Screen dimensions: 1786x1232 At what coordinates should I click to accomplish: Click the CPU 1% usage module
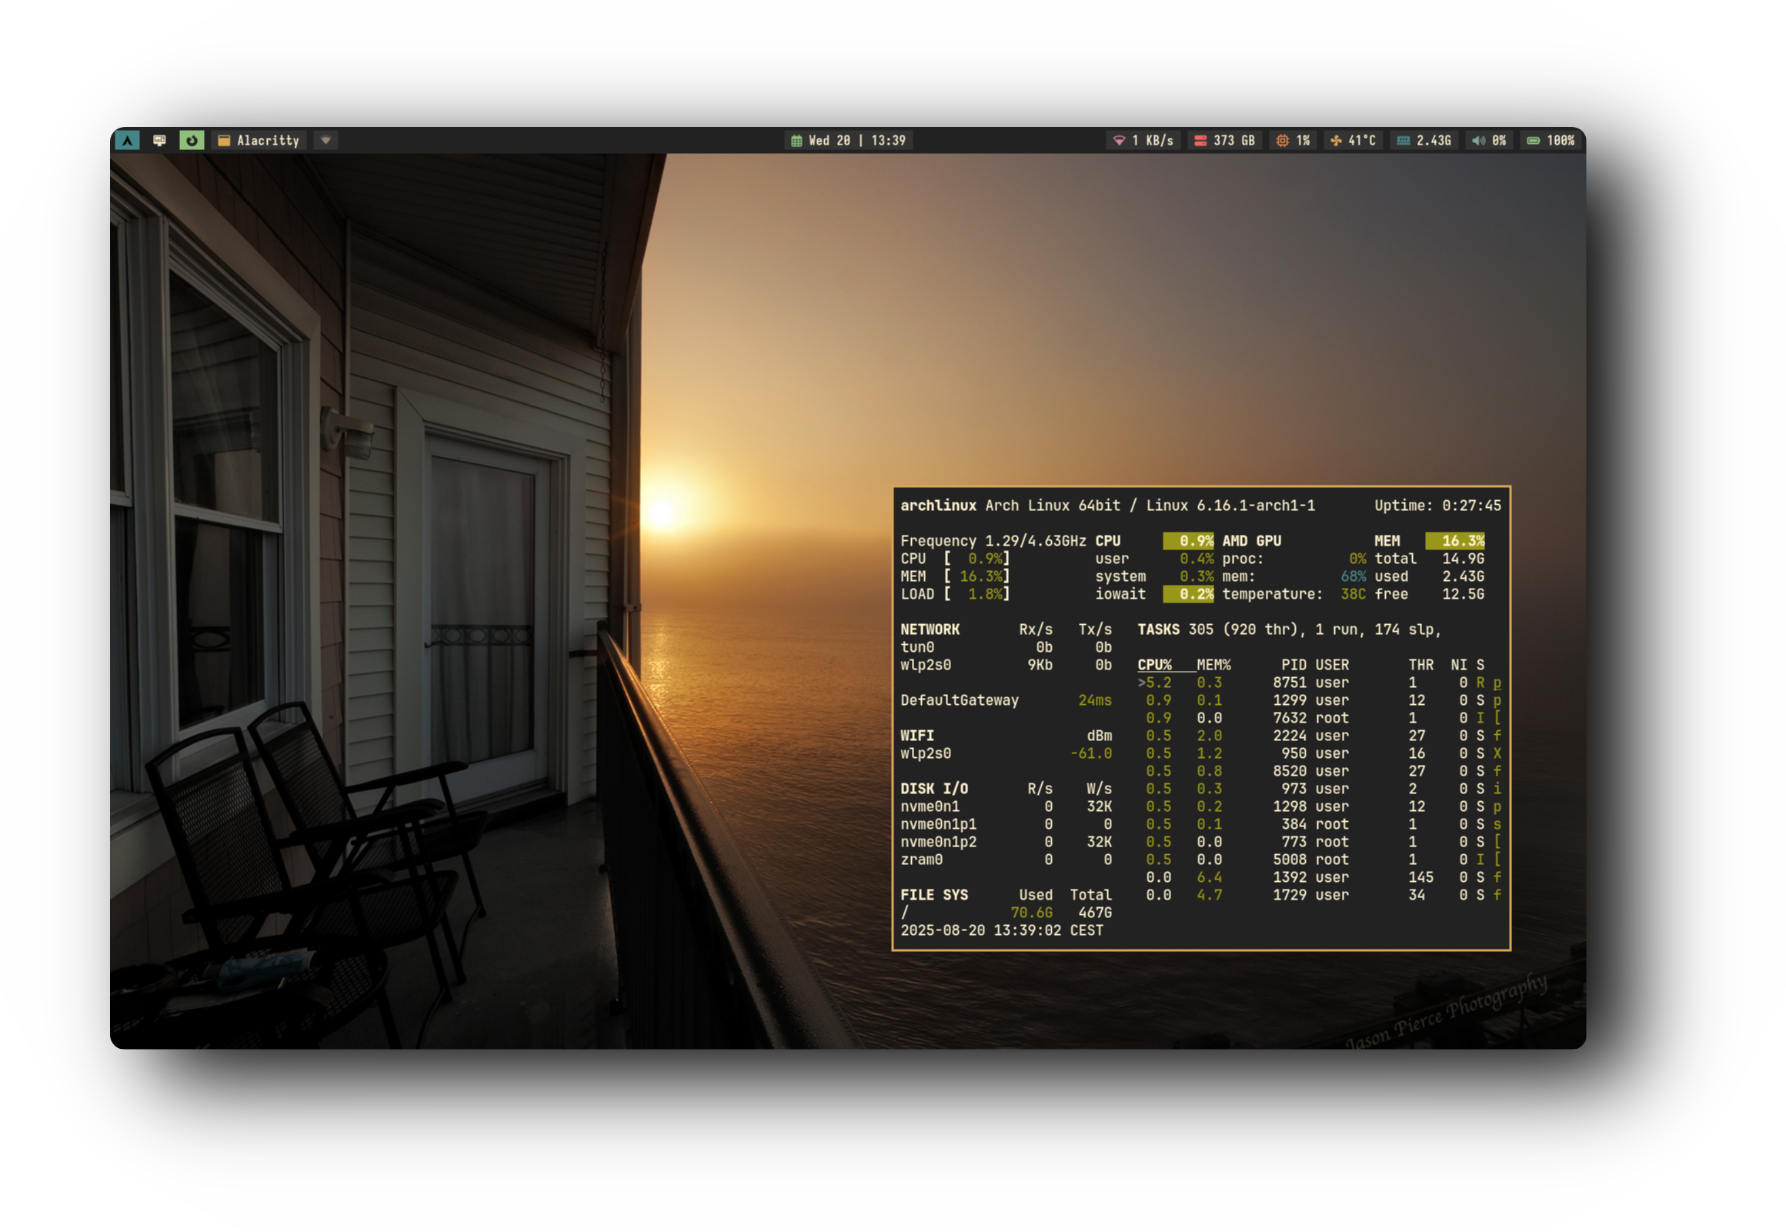click(1293, 141)
